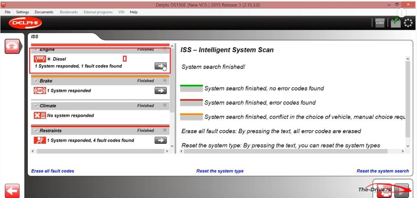This screenshot has height=198, width=417.
Task: Collapse the Restraints section
Action: [x=165, y=130]
